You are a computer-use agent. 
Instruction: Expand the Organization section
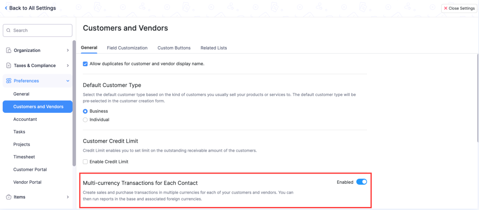click(x=68, y=50)
